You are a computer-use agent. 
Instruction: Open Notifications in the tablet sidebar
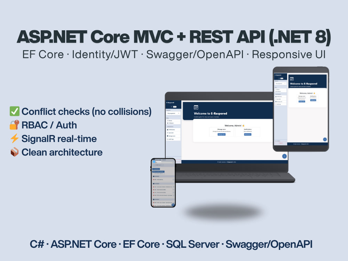point(280,96)
